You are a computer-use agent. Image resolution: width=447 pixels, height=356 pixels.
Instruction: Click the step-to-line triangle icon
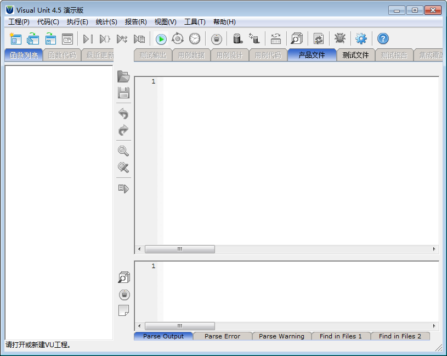[x=88, y=39]
